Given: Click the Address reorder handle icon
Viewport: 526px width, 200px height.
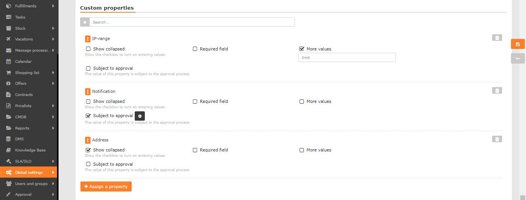Looking at the screenshot, I should click(x=88, y=140).
